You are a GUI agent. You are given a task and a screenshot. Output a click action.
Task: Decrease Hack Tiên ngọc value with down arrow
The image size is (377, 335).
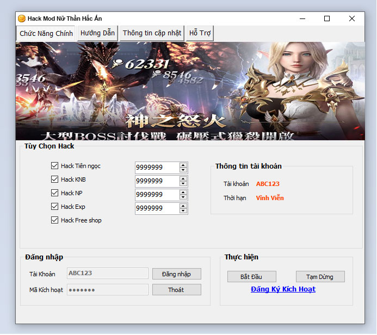tap(183, 170)
